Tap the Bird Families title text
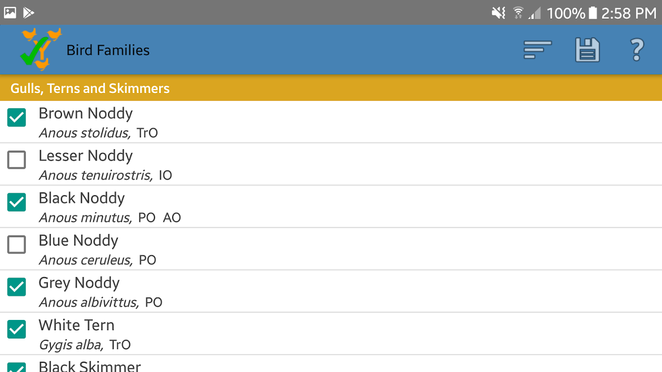 [108, 50]
